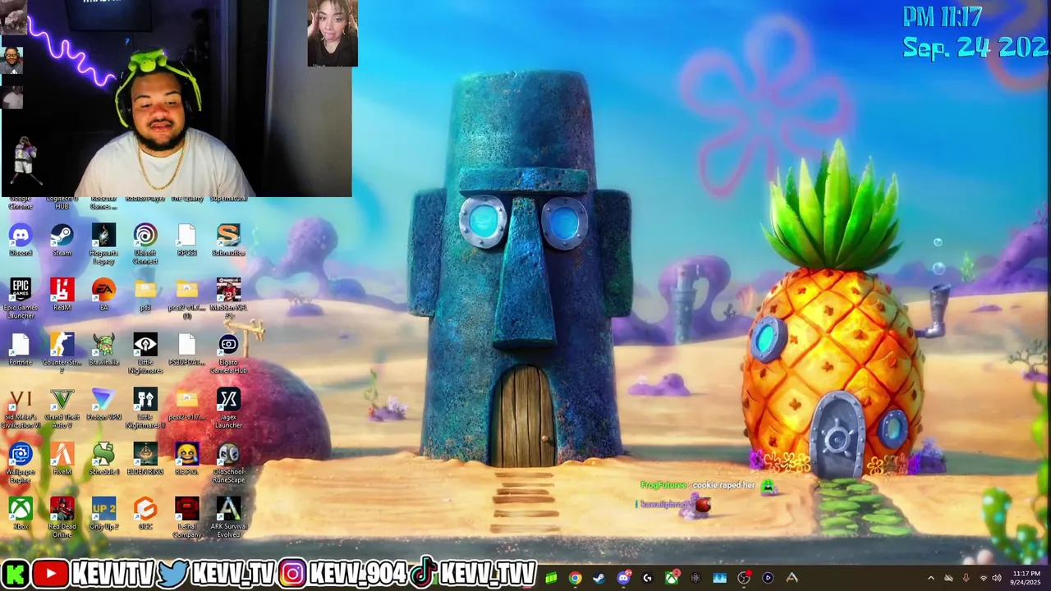Image resolution: width=1051 pixels, height=591 pixels.
Task: Click the OneDrive cloud tray icon
Action: (x=948, y=578)
